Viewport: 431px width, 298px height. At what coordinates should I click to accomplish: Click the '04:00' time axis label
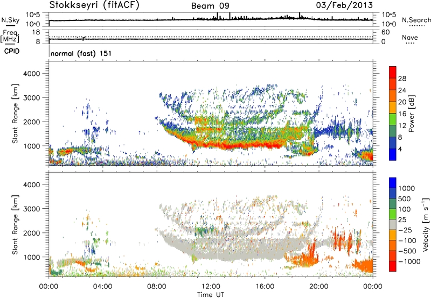pyautogui.click(x=102, y=287)
